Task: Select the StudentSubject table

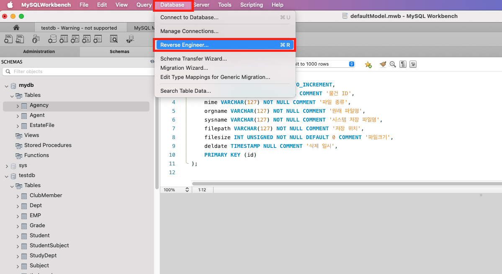Action: pyautogui.click(x=49, y=245)
